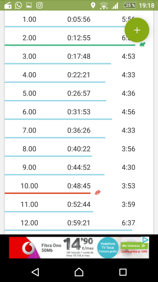The width and height of the screenshot is (158, 282).
Task: Tap the green plus floating button
Action: point(137,30)
